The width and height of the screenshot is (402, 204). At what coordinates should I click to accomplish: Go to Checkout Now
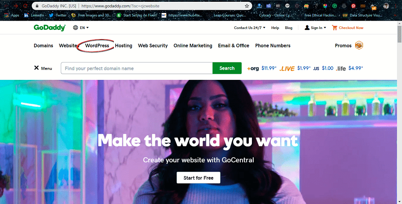351,28
